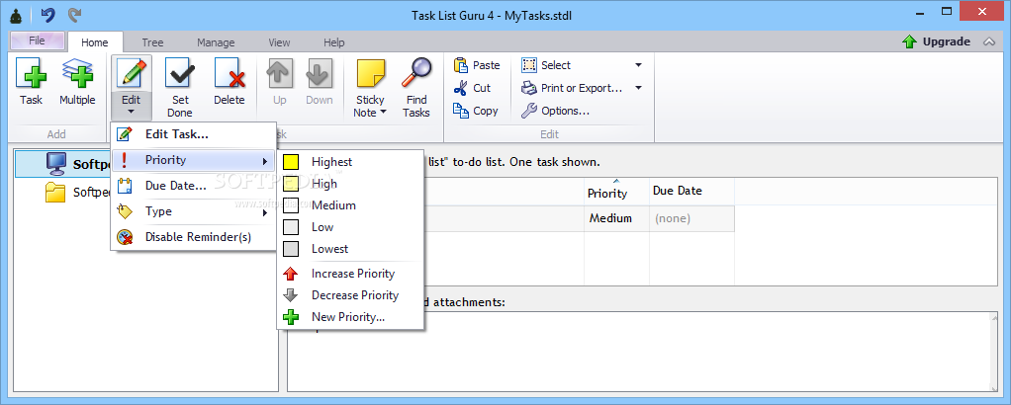Move task Up with arrow icon

click(279, 73)
